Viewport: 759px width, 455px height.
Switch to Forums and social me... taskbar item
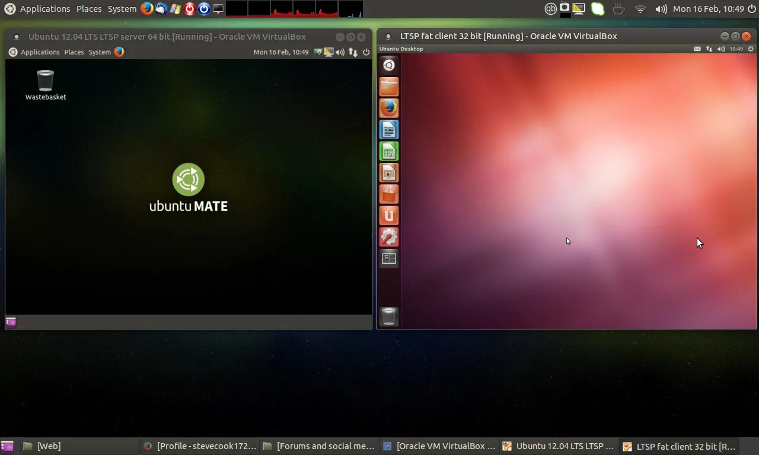coord(319,446)
